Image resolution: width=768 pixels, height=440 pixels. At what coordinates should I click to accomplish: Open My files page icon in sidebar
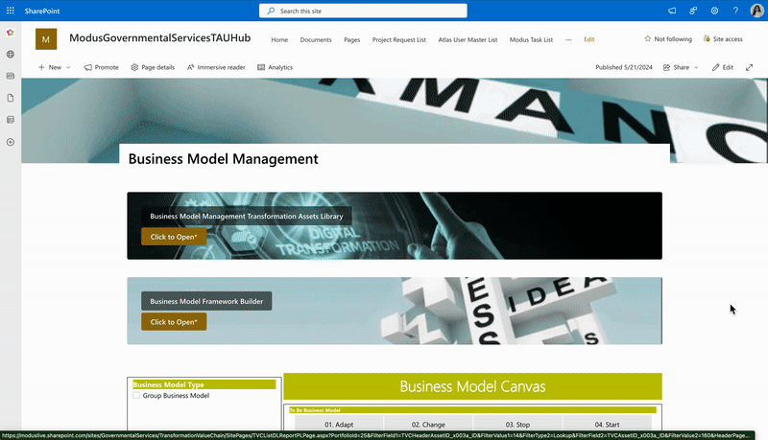(x=11, y=98)
